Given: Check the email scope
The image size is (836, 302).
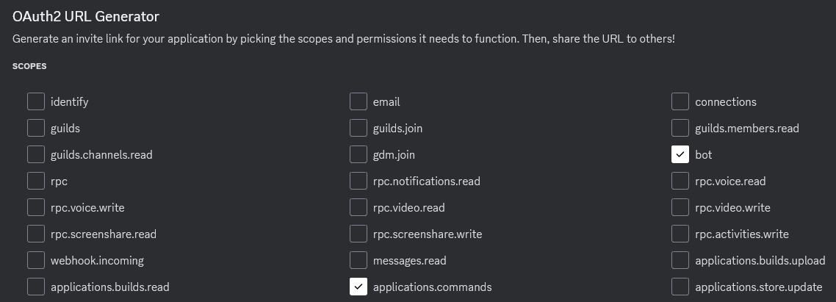Looking at the screenshot, I should click(x=358, y=101).
